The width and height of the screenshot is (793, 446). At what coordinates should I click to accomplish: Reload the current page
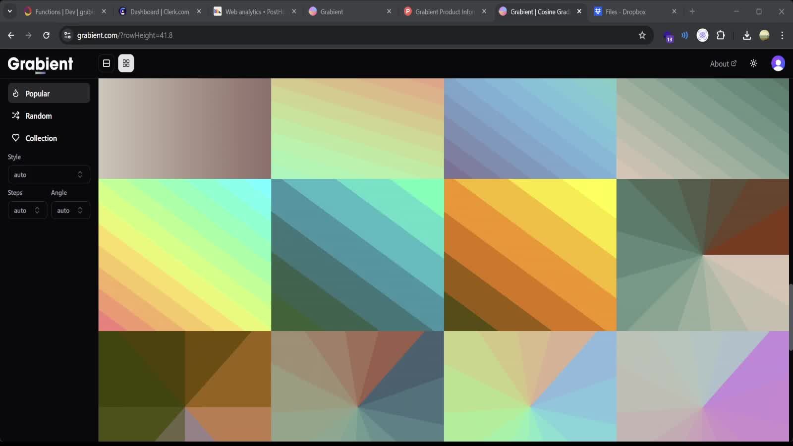[x=46, y=35]
